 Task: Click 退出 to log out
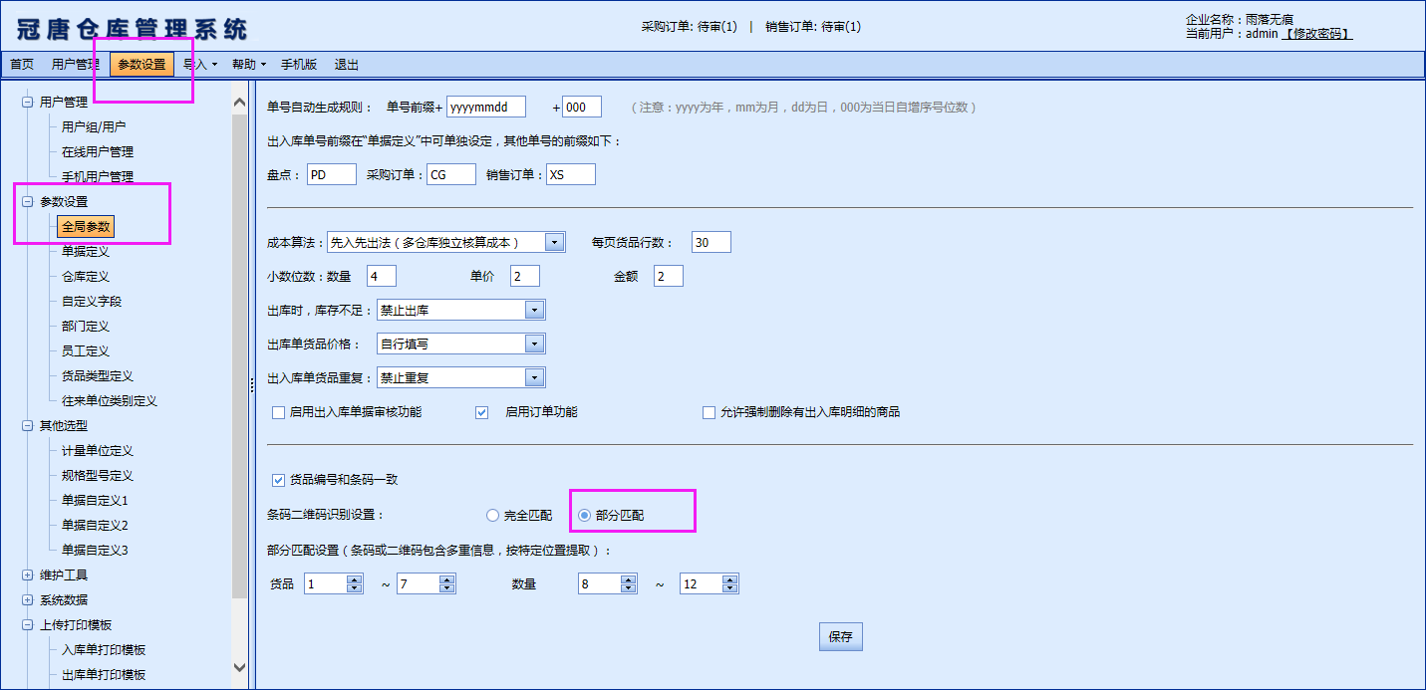click(347, 65)
